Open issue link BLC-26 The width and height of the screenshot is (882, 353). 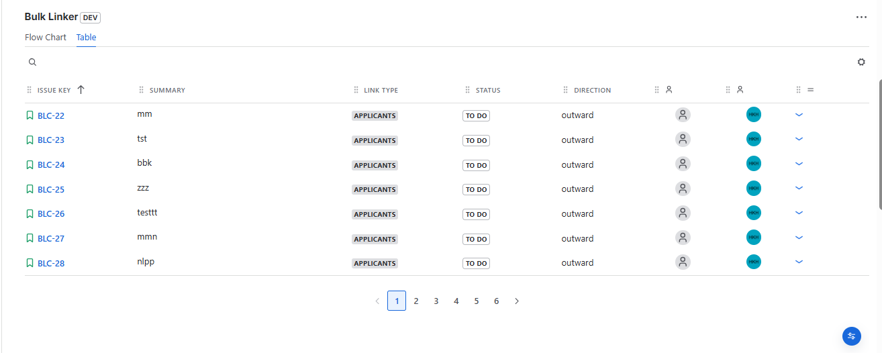51,214
